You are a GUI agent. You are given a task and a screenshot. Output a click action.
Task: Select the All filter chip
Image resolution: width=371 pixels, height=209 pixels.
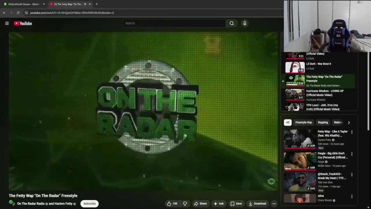point(288,122)
